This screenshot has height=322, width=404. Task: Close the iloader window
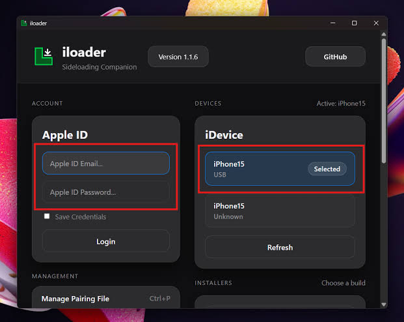(376, 23)
